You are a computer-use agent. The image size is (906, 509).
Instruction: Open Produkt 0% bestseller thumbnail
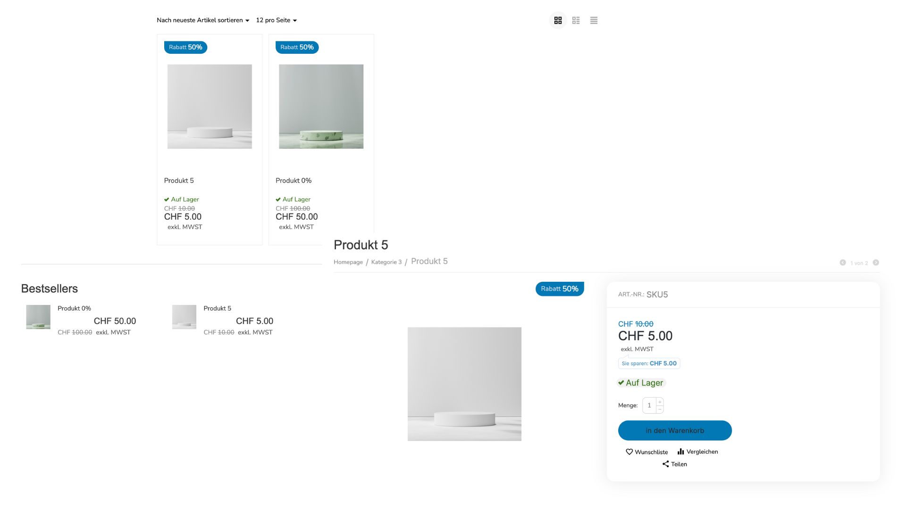coord(38,317)
